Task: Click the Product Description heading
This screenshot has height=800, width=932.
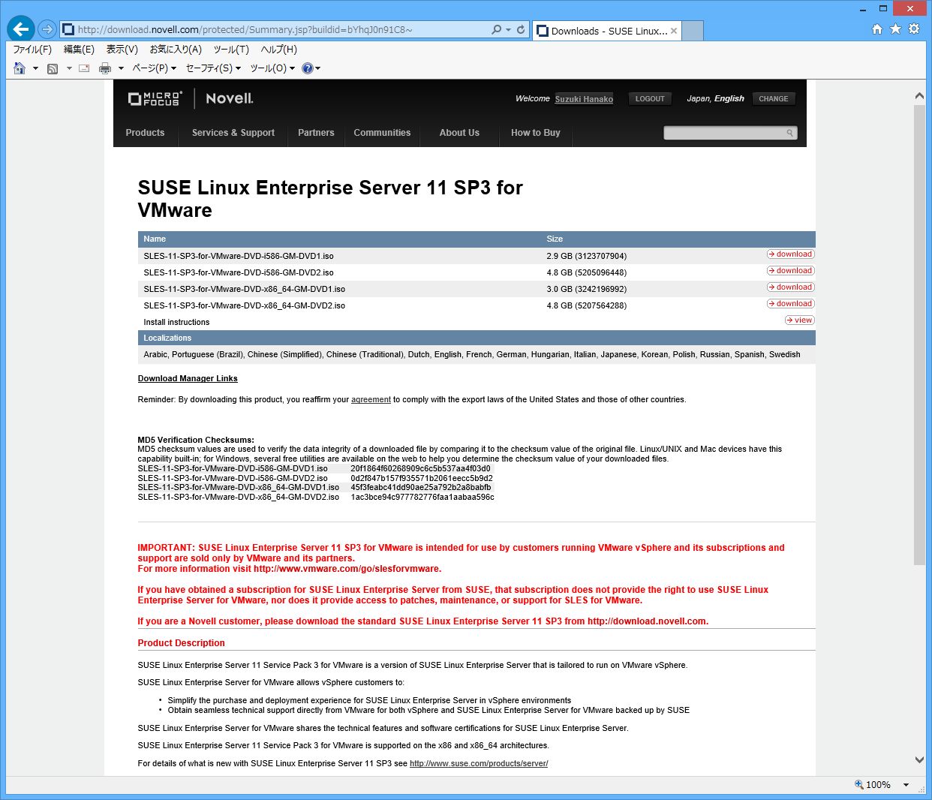Action: pos(181,643)
